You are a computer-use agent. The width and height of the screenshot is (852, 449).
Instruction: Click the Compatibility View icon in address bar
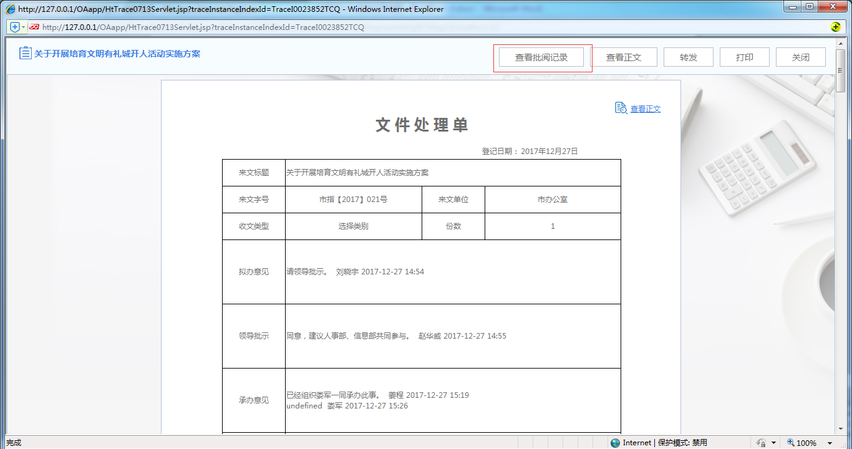click(x=35, y=27)
